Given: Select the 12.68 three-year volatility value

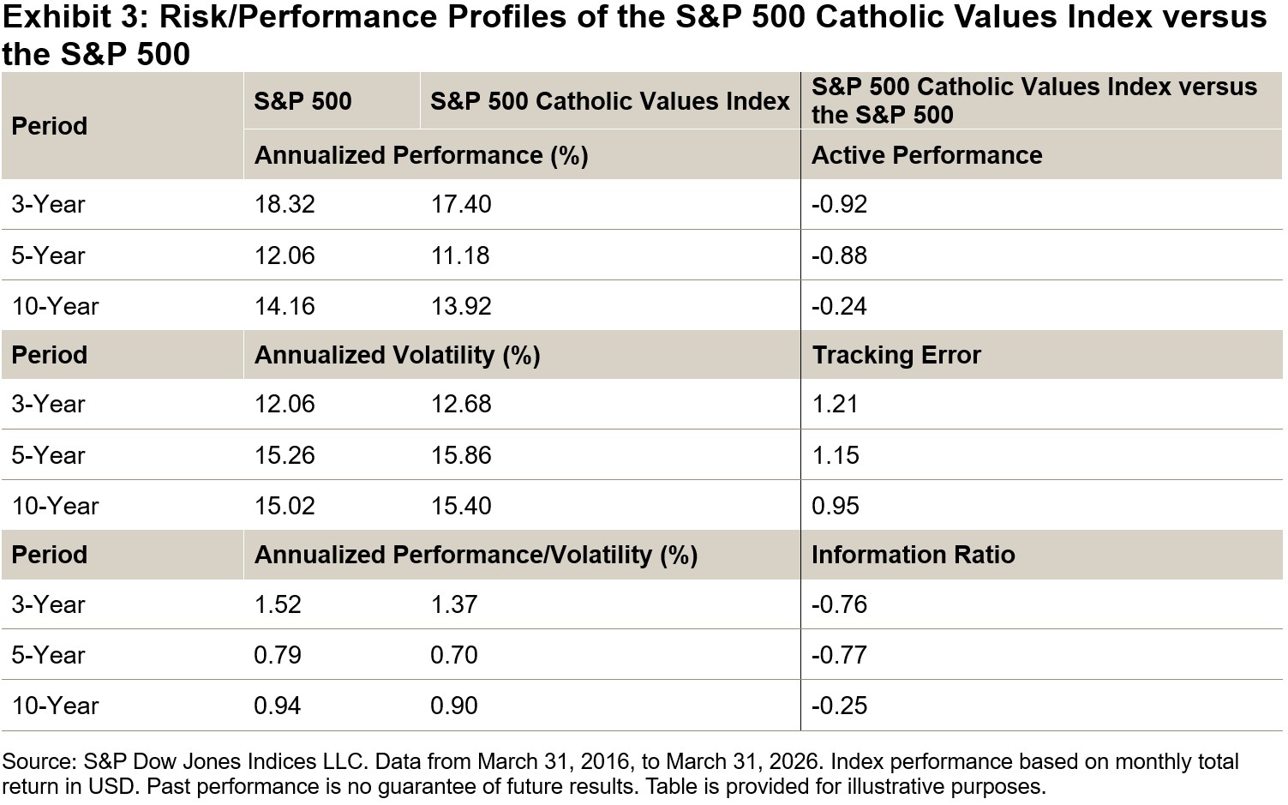Looking at the screenshot, I should 461,404.
